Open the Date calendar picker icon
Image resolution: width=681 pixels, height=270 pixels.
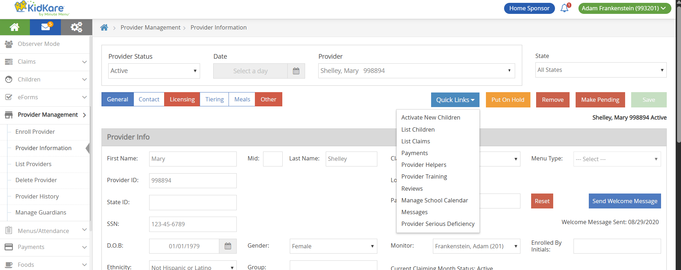tap(296, 71)
